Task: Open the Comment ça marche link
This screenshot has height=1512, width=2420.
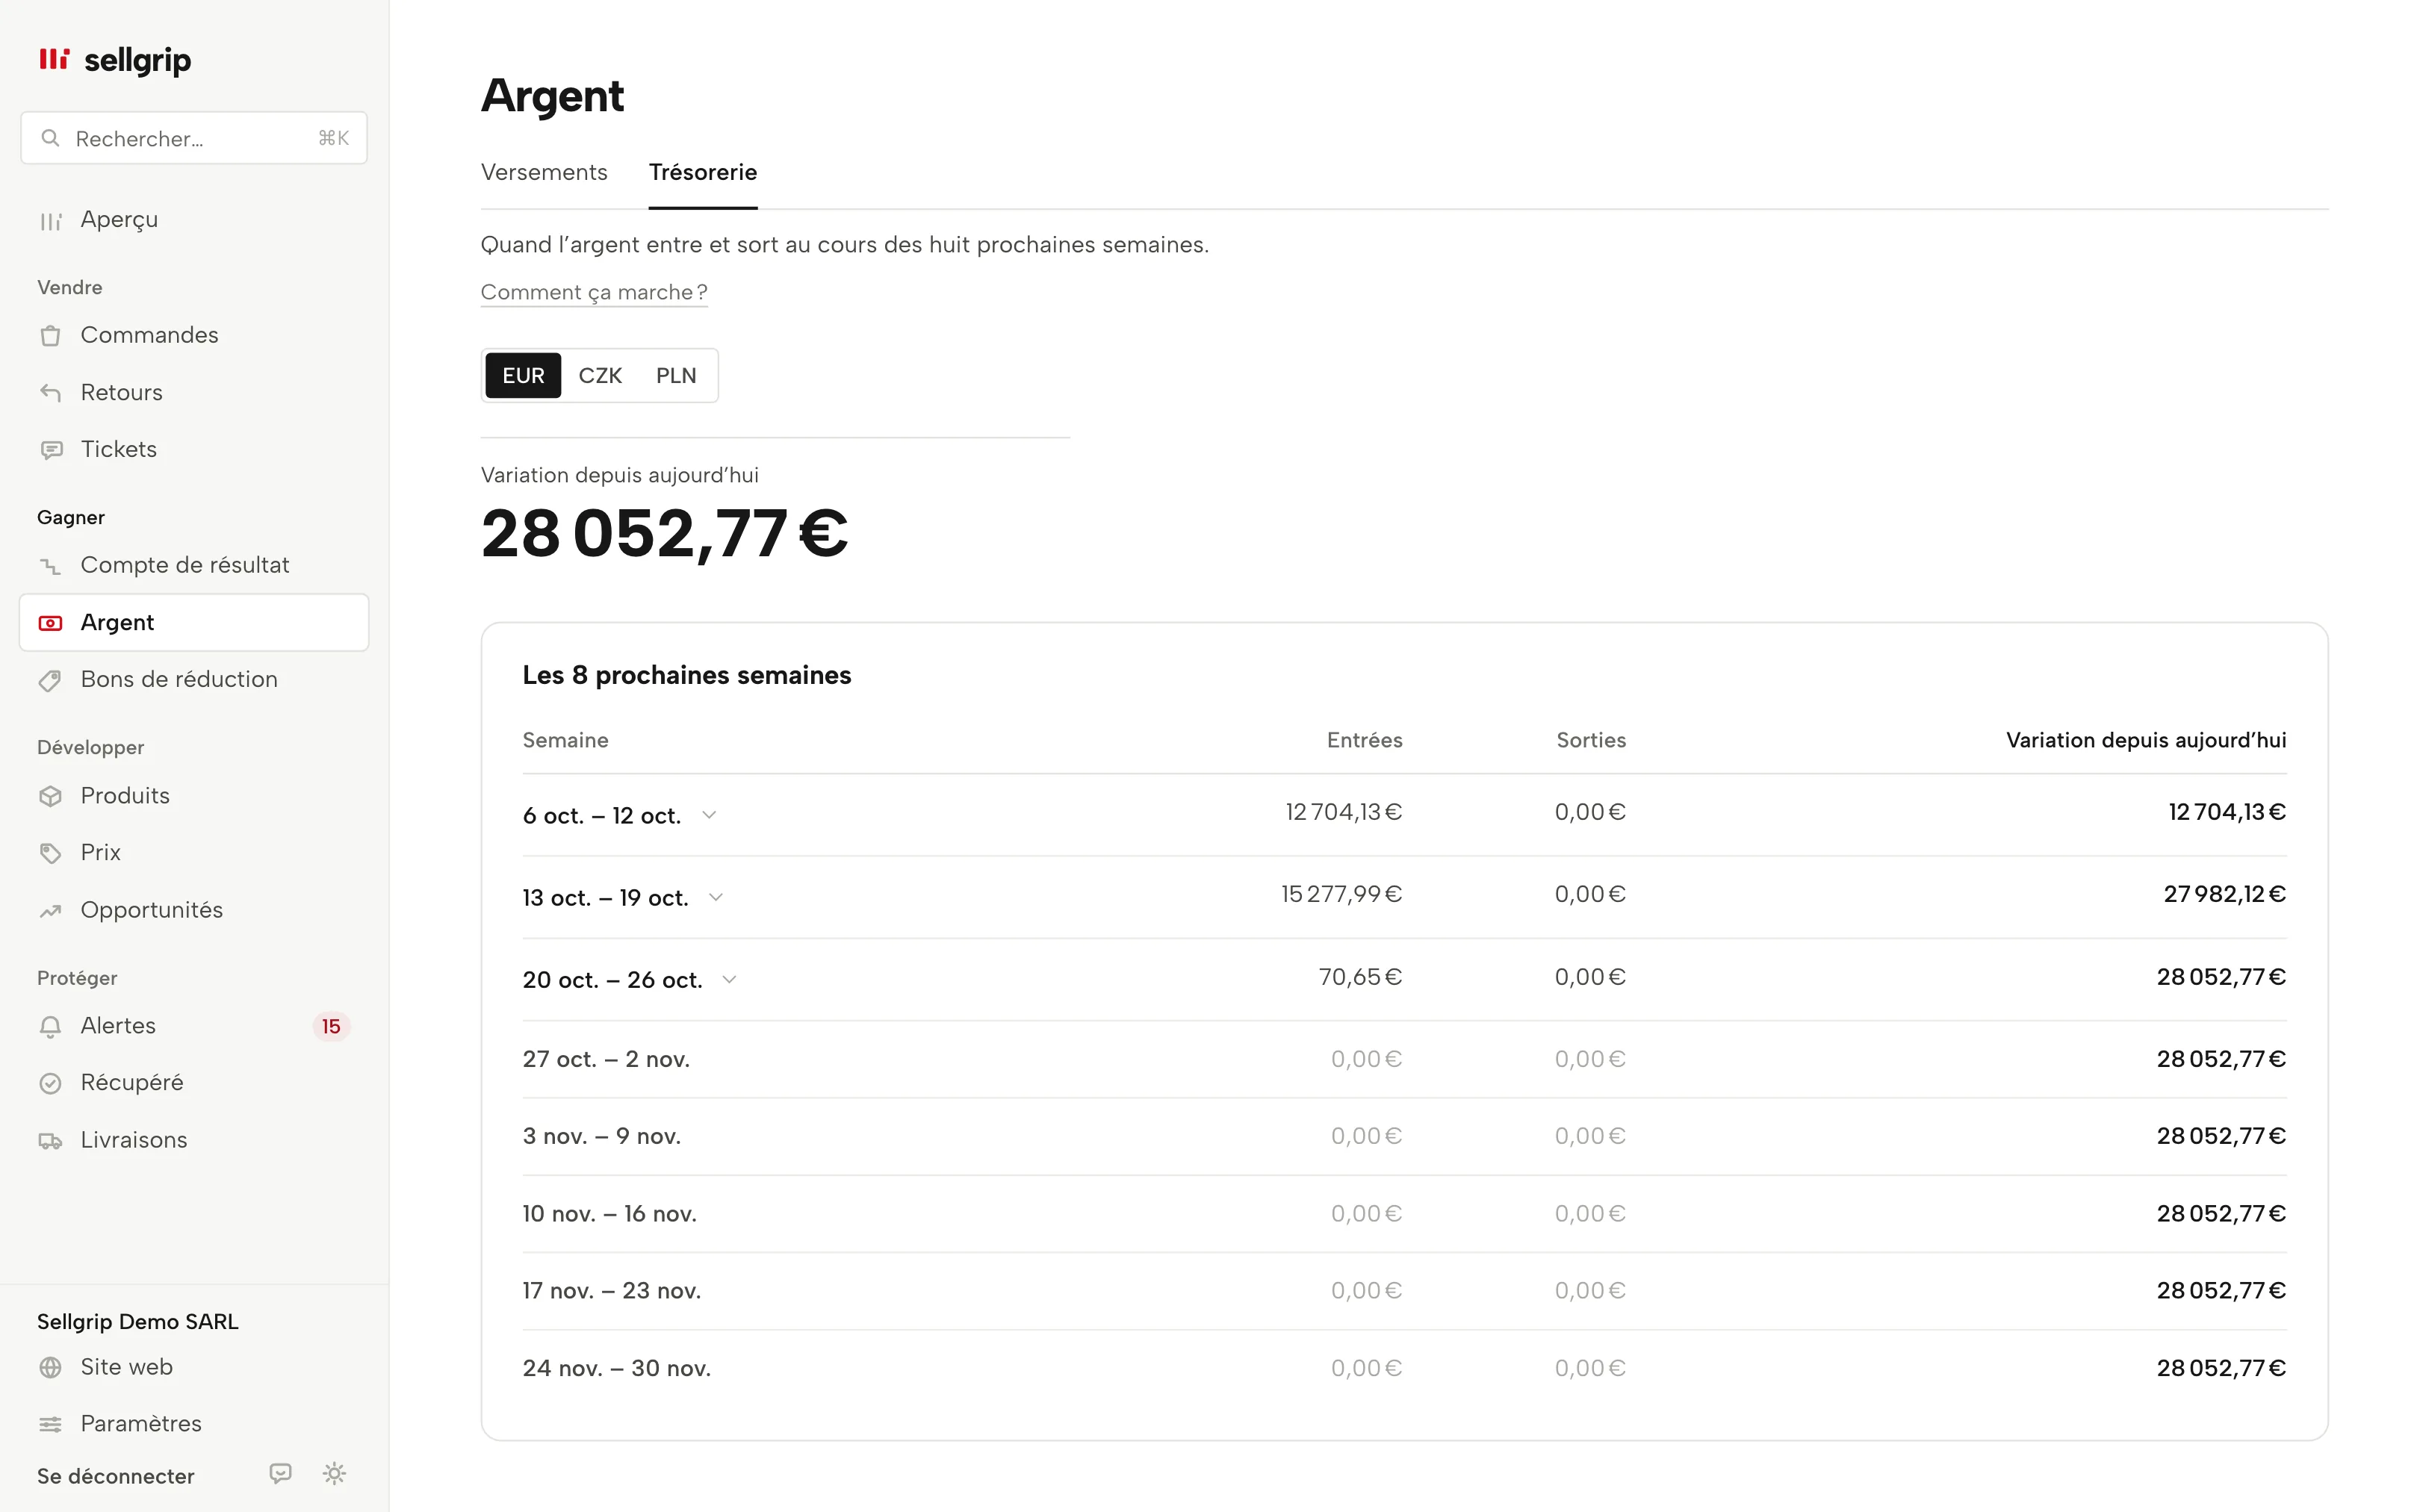Action: 594,292
